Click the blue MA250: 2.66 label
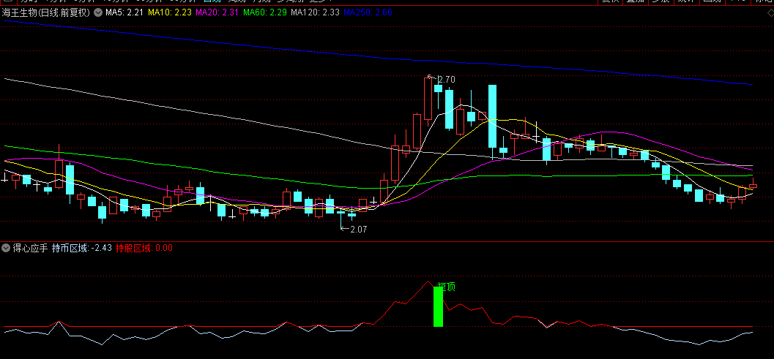The image size is (774, 359). (x=368, y=13)
